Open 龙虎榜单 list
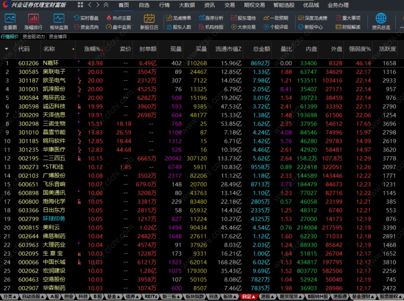The height and width of the screenshot is (301, 404). pos(179,18)
